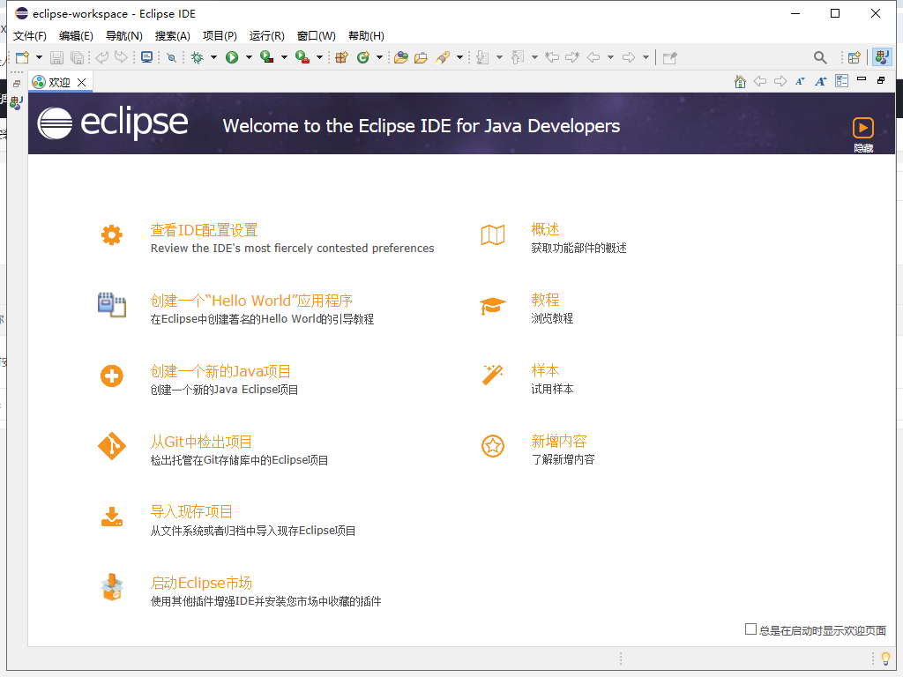The width and height of the screenshot is (903, 677).
Task: Click the Open Perspective icon
Action: coord(854,57)
